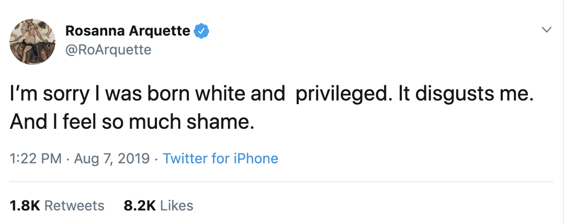Click the blue verified badge icon
This screenshot has width=565, height=223.
(202, 31)
